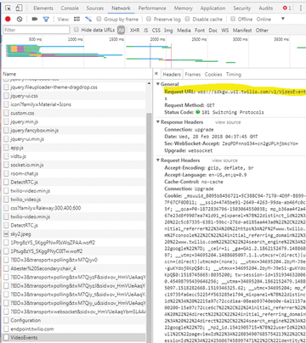Open the Memory tab
The image size is (306, 343).
[183, 8]
